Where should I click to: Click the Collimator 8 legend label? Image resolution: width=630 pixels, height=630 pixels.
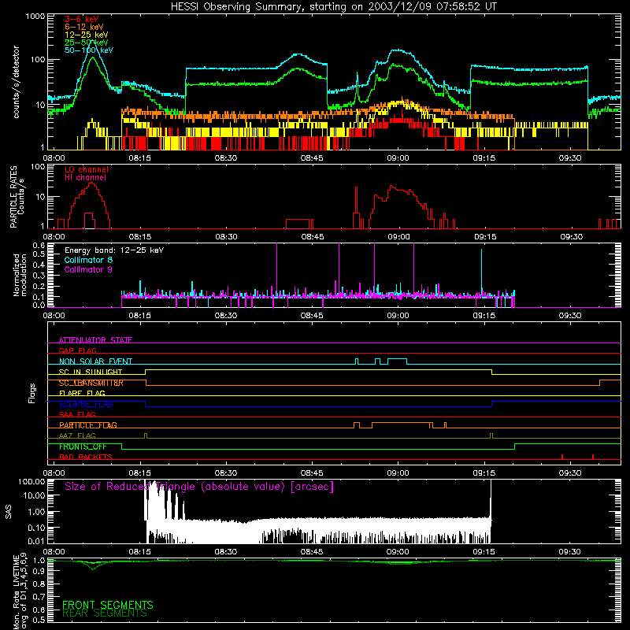88,260
